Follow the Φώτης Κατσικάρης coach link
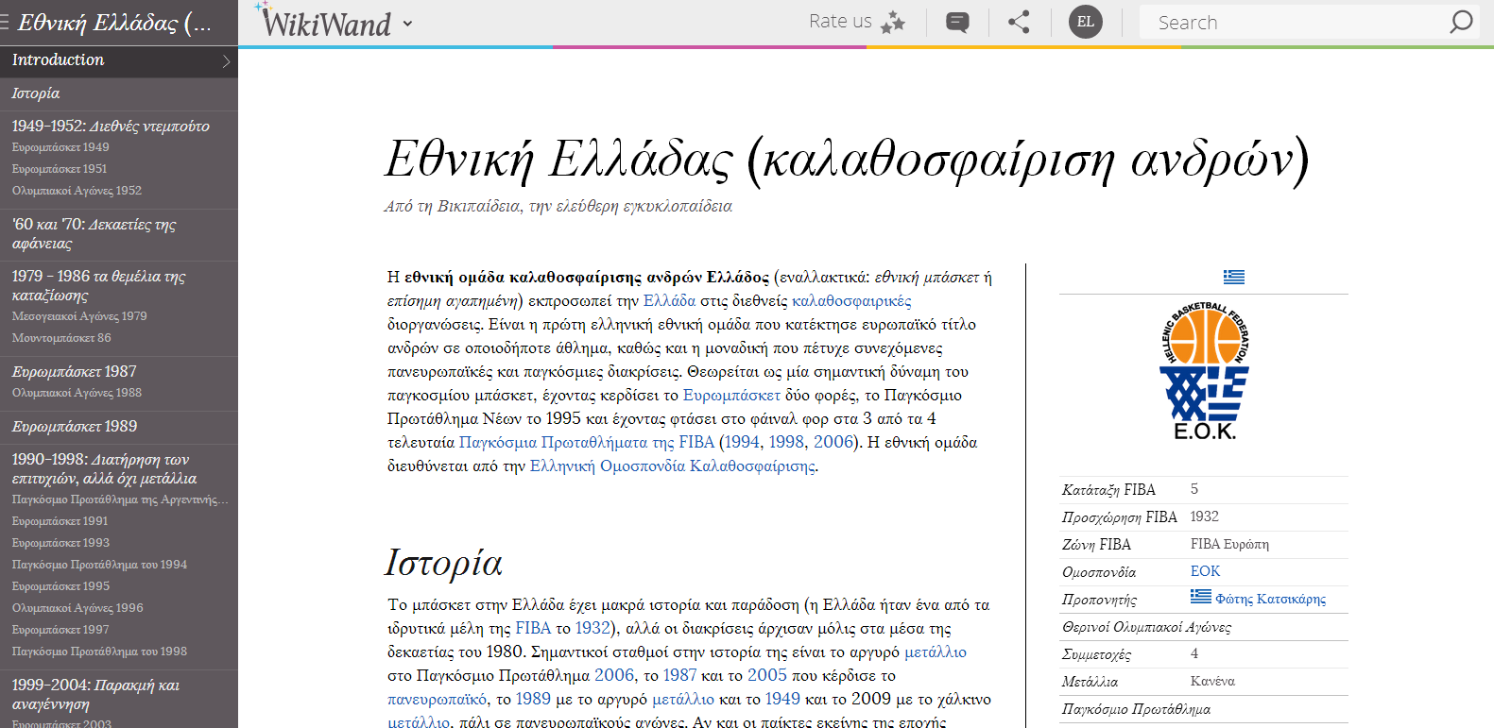 point(1270,599)
